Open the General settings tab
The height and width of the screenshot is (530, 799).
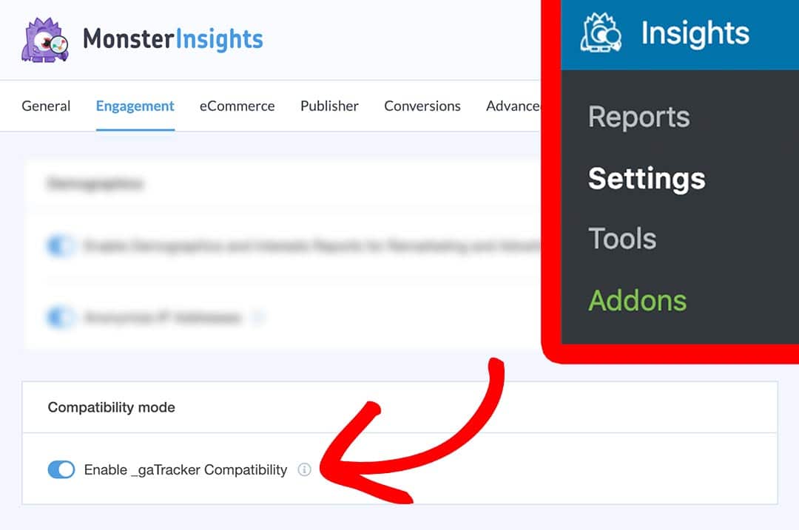(46, 106)
